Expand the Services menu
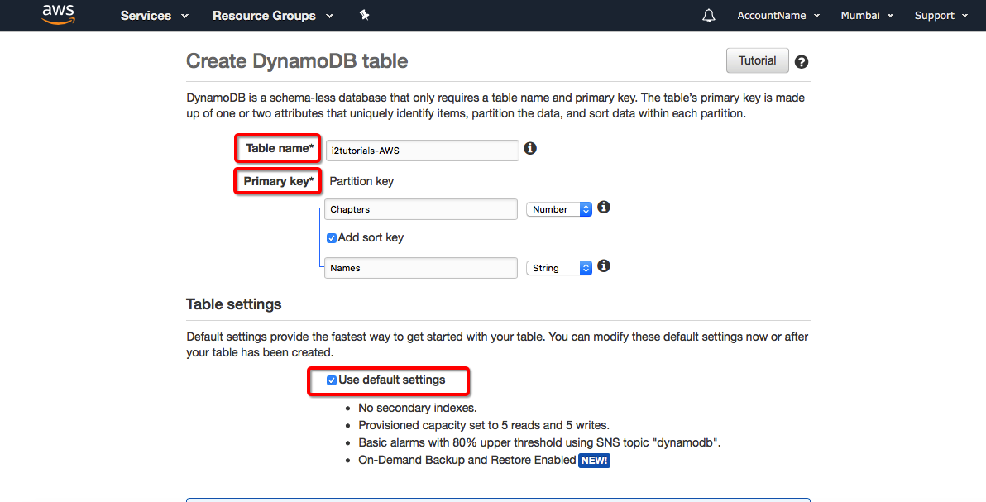 point(155,16)
